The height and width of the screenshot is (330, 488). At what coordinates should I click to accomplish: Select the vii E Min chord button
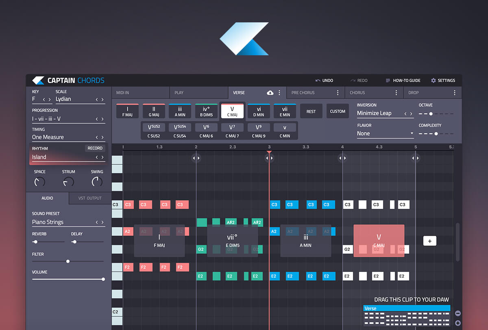pyautogui.click(x=285, y=111)
